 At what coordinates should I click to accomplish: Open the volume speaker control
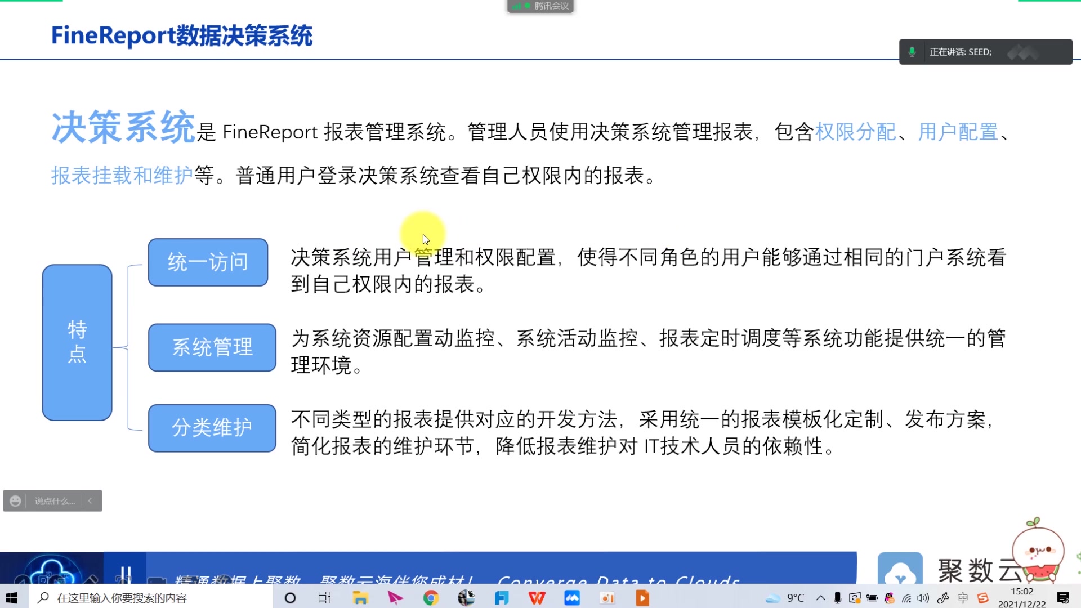click(x=923, y=598)
